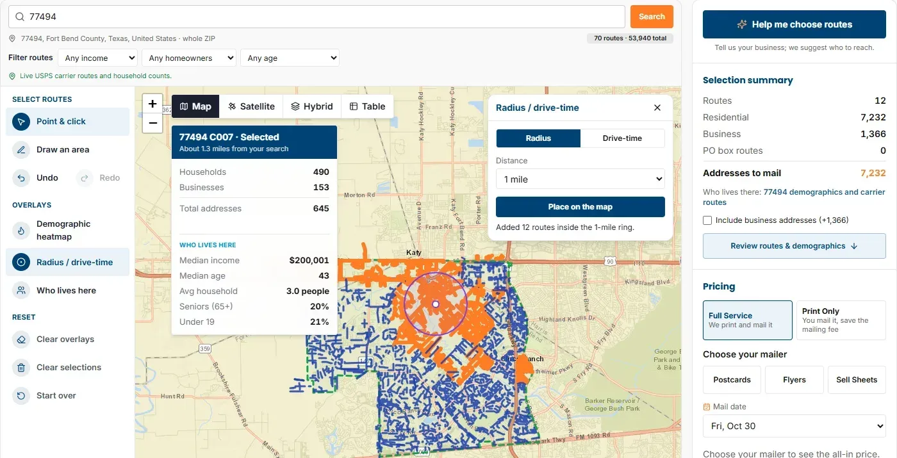The height and width of the screenshot is (458, 897).
Task: Switch to the Hybrid view tab
Action: [x=312, y=106]
